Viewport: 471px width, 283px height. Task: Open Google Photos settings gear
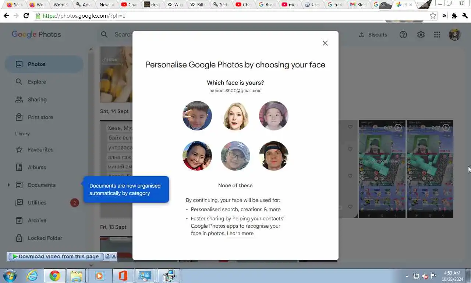(x=421, y=35)
